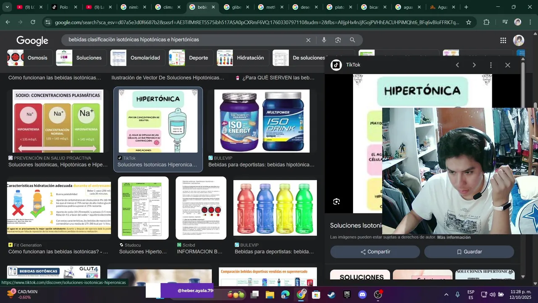Reload the page with the refresh icon
This screenshot has width=538, height=303.
33,22
